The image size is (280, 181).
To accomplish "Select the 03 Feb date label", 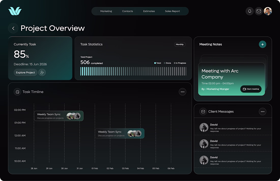I will (125, 168).
